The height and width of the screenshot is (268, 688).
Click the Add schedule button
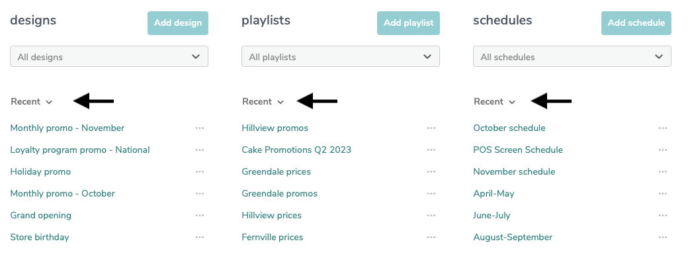(636, 22)
